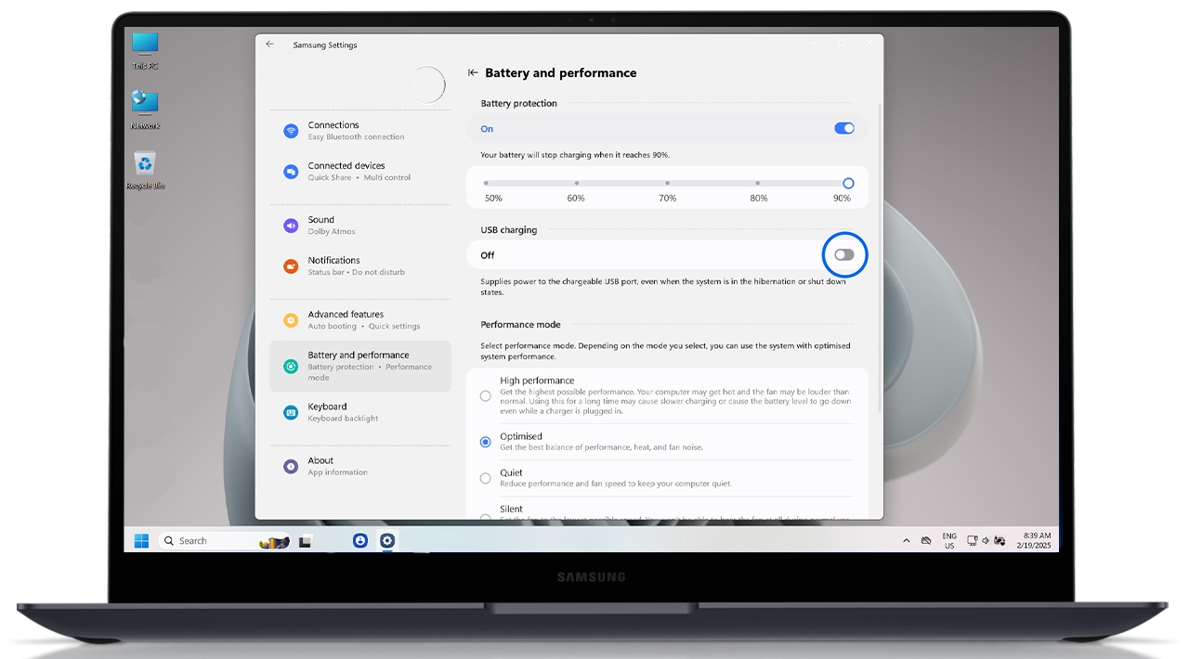Image resolution: width=1189 pixels, height=659 pixels.
Task: Set battery limit to 60% stop
Action: point(576,183)
